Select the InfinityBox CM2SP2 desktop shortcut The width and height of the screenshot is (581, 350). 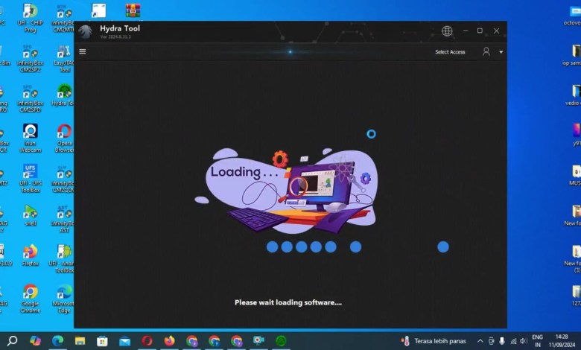(31, 59)
